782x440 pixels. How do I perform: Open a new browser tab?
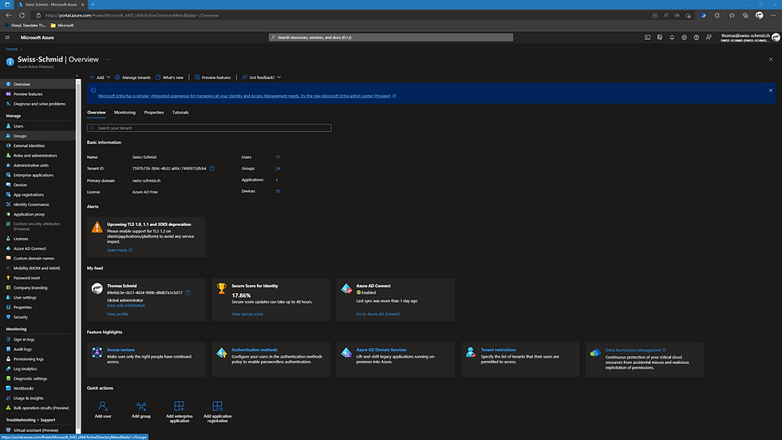point(93,5)
